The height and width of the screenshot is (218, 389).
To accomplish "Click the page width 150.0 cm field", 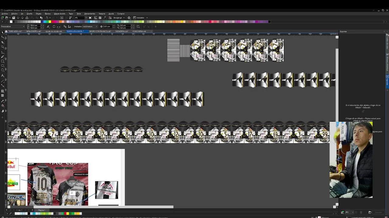I will coord(35,25).
